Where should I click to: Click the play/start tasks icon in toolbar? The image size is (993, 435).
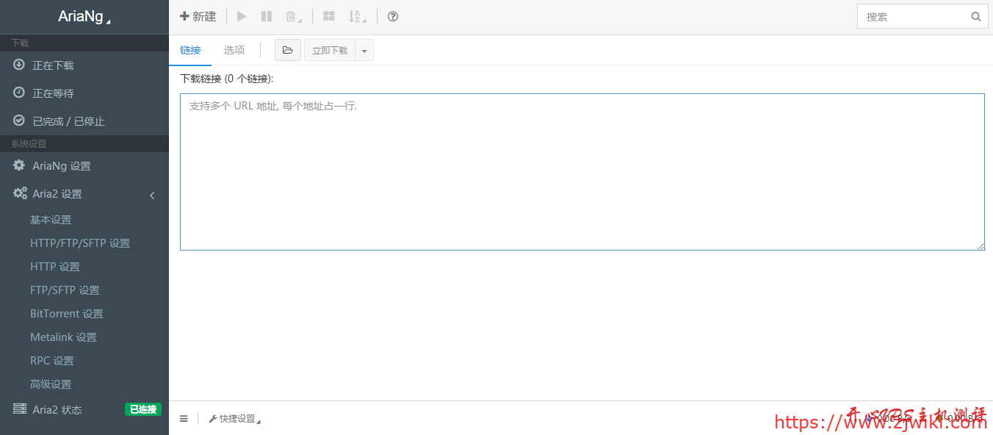coord(242,16)
